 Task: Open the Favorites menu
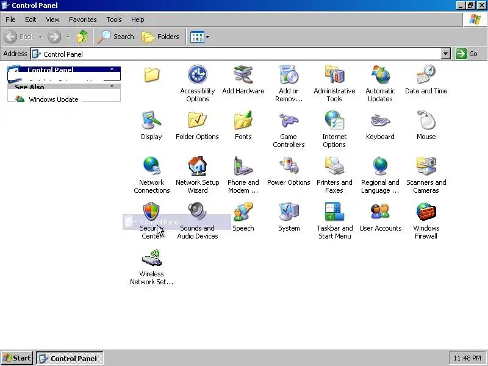click(x=83, y=20)
